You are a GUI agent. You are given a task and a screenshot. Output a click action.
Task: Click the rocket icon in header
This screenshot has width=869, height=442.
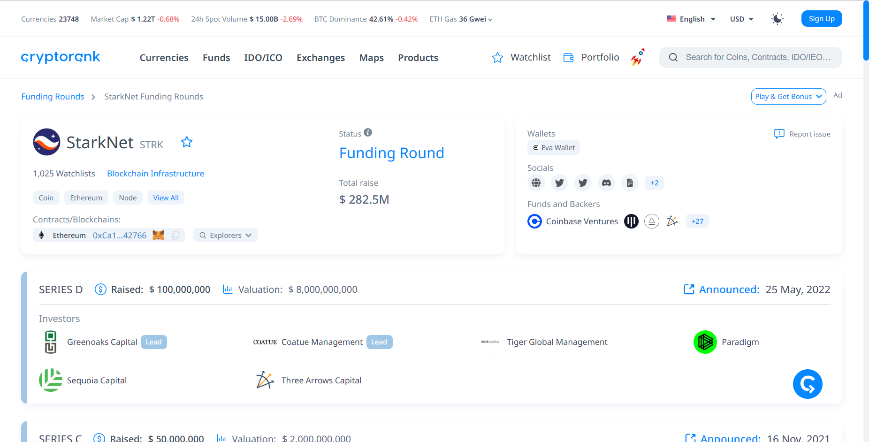coord(637,57)
